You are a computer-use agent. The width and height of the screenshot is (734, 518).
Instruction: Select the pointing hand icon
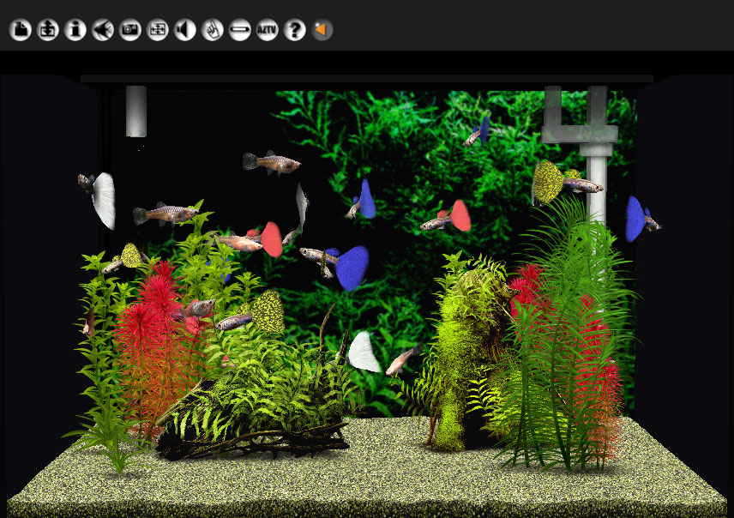coord(213,30)
